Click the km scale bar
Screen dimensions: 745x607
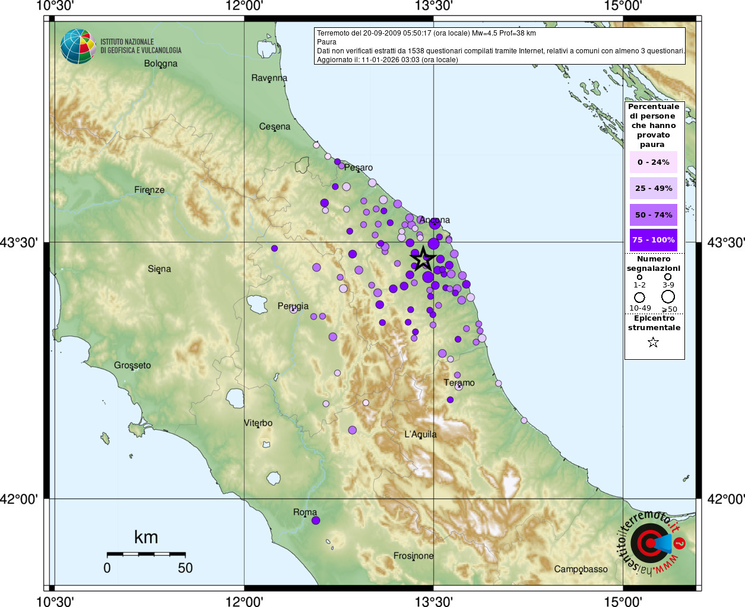point(146,554)
